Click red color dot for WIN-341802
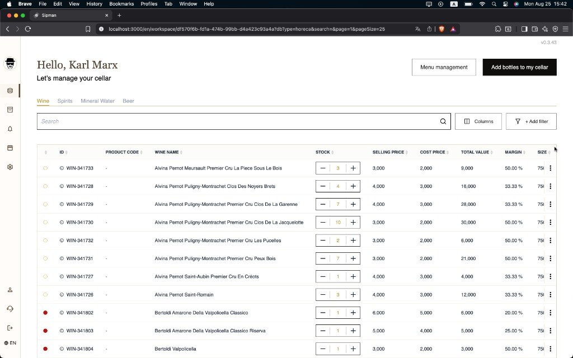The height and width of the screenshot is (358, 573). (x=45, y=313)
